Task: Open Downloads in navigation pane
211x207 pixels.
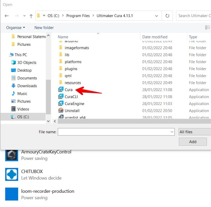Action: 24,86
